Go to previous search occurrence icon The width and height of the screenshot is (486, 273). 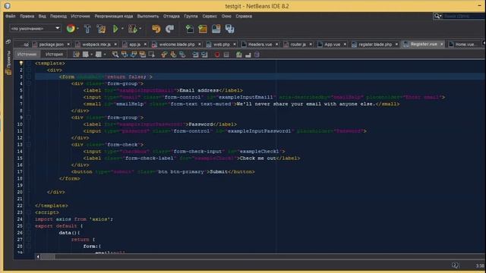coord(125,55)
